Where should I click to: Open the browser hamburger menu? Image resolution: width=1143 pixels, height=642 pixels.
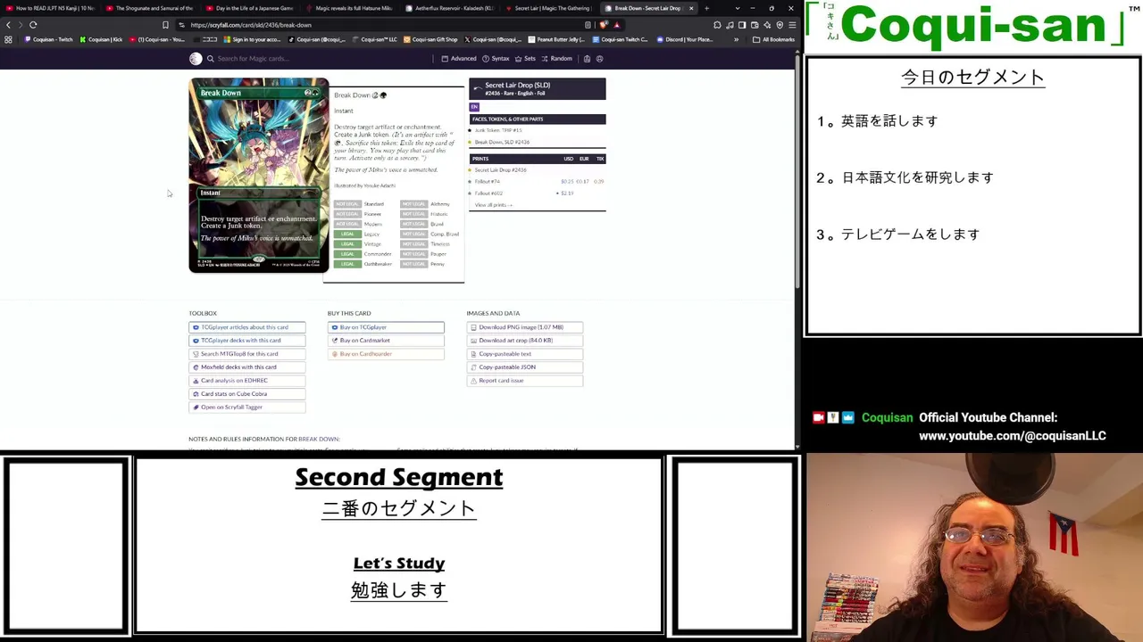[x=792, y=25]
